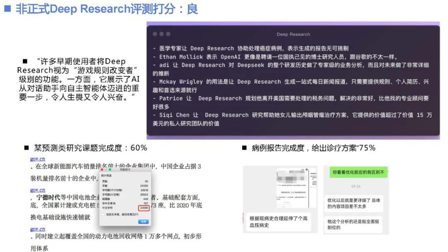Click the red close dot on 字数统计 dialog
Screen dimensions: 448x252
102,170
